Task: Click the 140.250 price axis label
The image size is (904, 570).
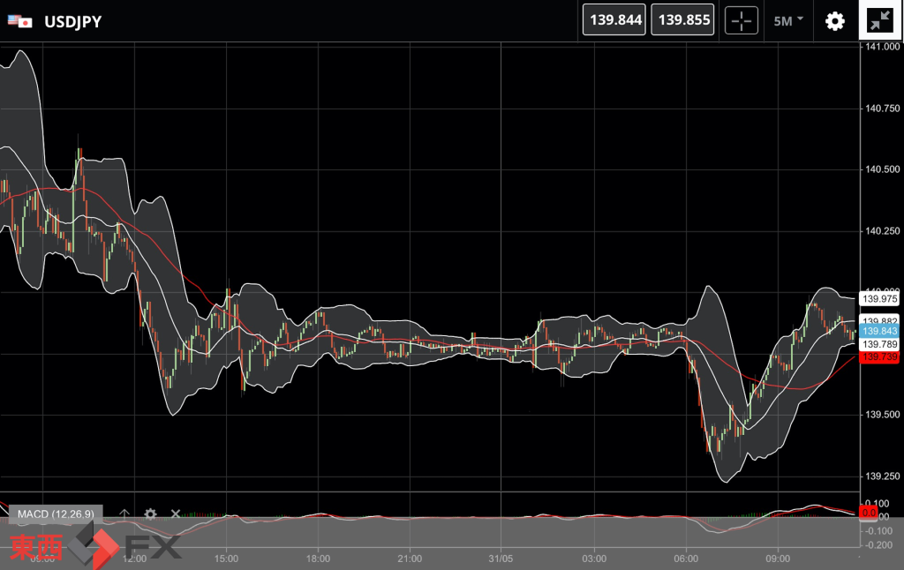Action: click(x=883, y=230)
